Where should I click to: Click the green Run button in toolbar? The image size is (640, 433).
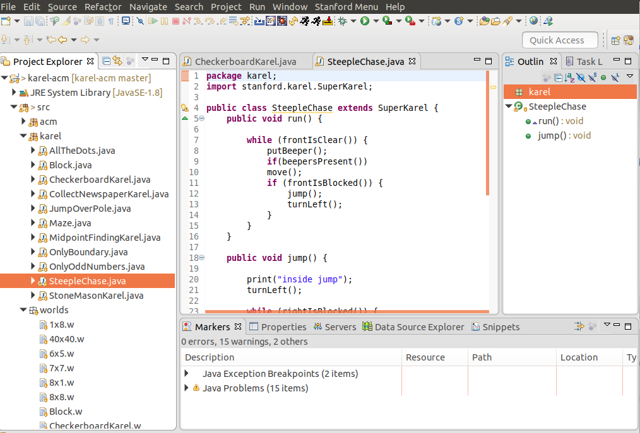(364, 21)
